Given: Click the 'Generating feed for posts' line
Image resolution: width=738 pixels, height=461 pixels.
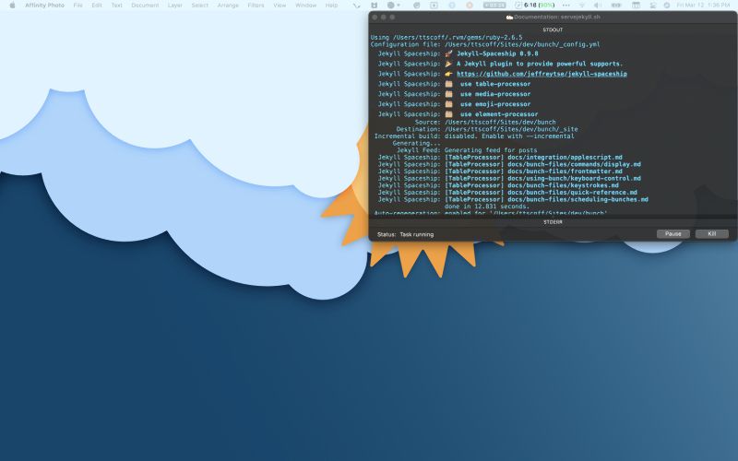Looking at the screenshot, I should click(x=467, y=150).
